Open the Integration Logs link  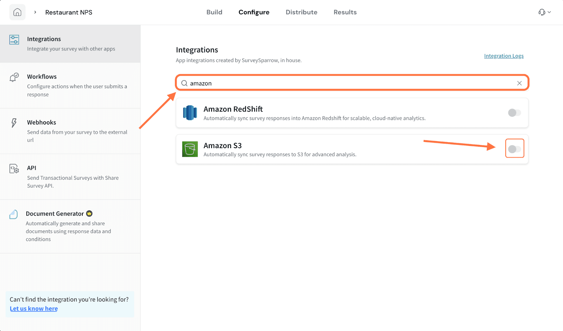[x=504, y=56]
